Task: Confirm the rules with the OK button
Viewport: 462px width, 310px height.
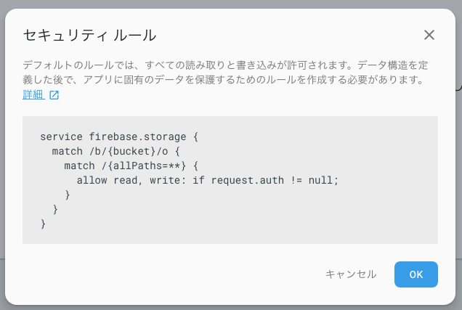Action: pos(416,274)
